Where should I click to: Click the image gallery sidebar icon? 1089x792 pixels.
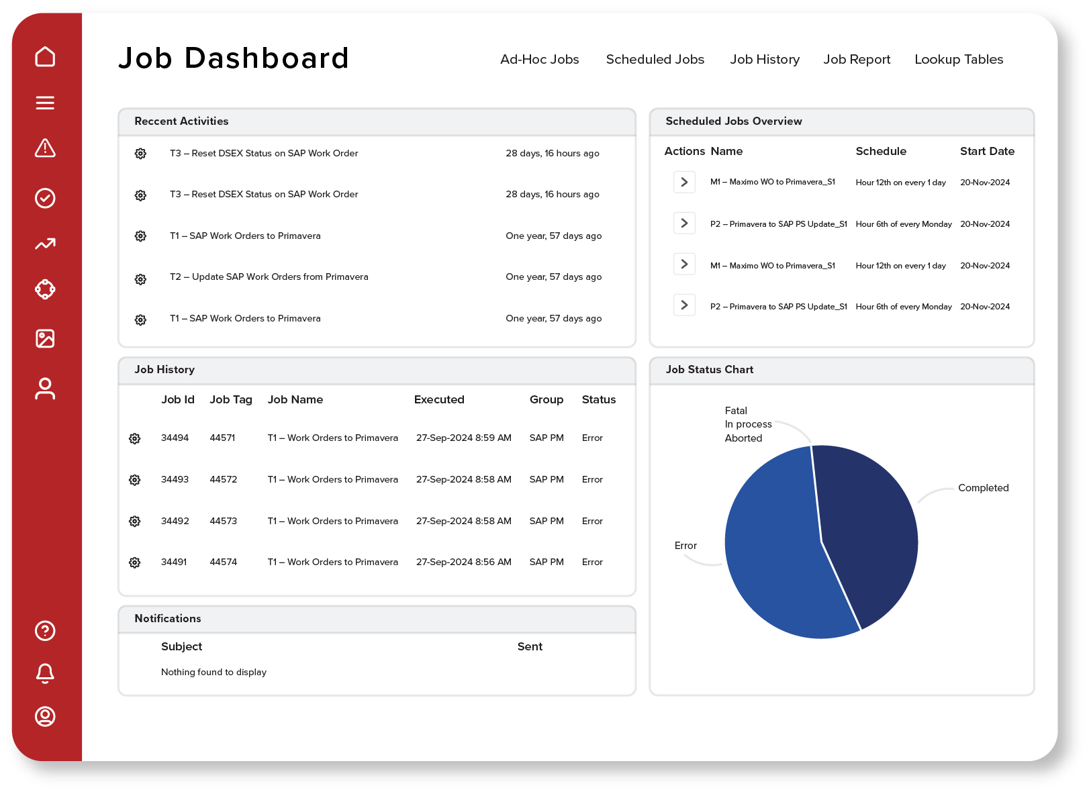[x=45, y=338]
